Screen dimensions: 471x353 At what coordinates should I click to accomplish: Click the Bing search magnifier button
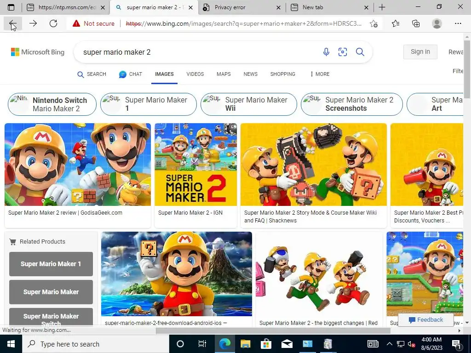(x=360, y=52)
